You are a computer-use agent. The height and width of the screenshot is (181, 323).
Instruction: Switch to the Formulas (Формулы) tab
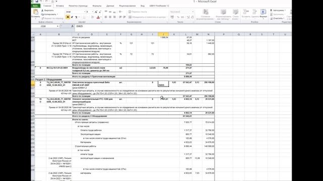[97, 6]
